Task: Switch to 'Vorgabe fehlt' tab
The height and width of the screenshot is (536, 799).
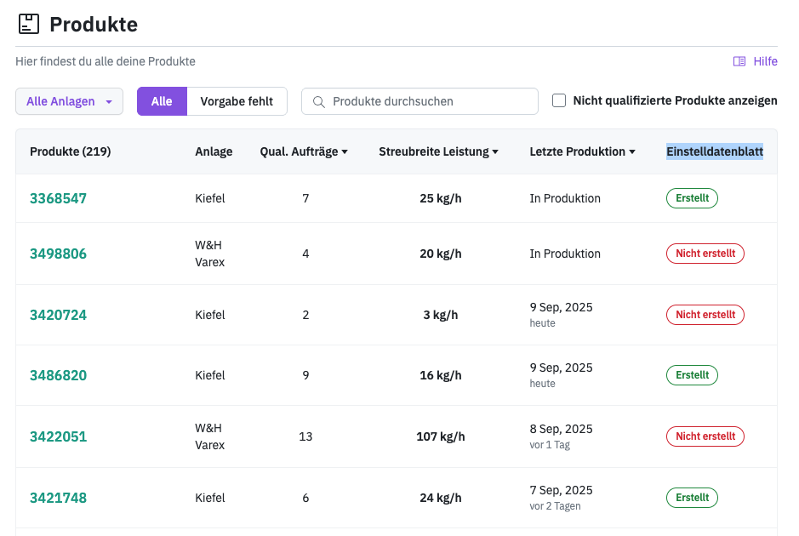Action: click(x=237, y=101)
